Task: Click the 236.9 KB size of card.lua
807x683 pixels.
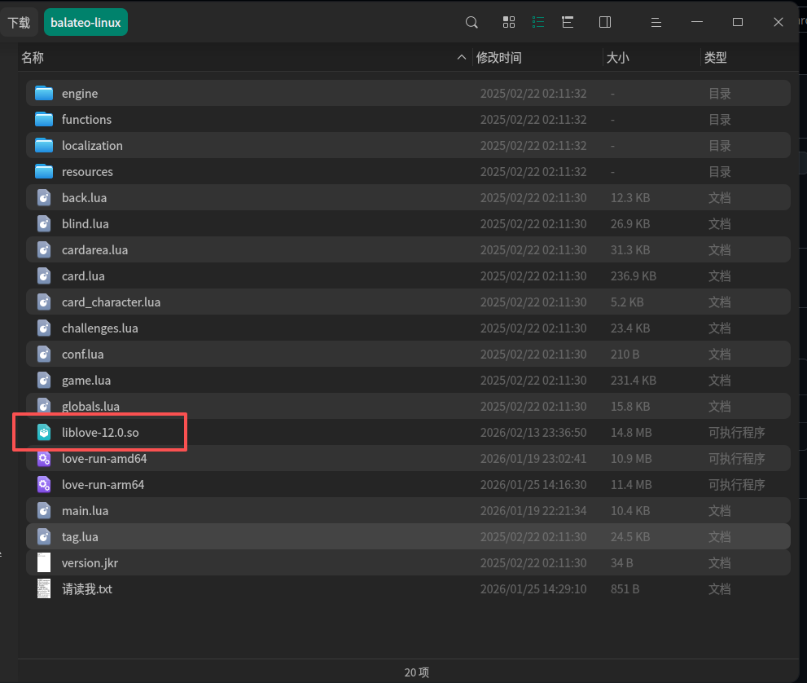Action: 634,276
